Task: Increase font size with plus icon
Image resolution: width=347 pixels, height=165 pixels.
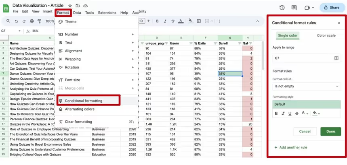Action: [149, 21]
